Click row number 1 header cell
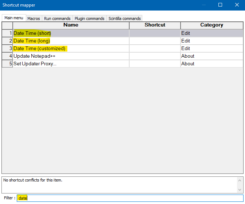The width and height of the screenshot is (245, 204). [7, 33]
